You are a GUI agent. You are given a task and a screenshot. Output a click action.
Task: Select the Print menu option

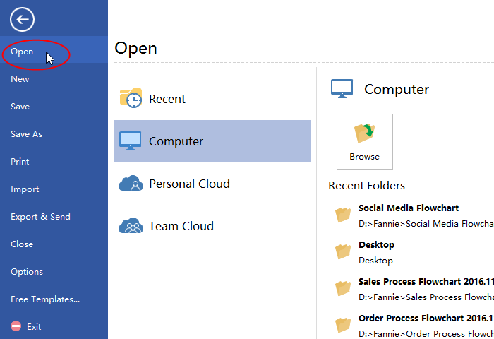20,162
